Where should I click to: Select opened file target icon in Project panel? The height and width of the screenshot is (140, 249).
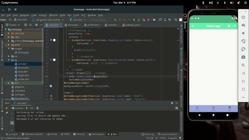[26, 25]
